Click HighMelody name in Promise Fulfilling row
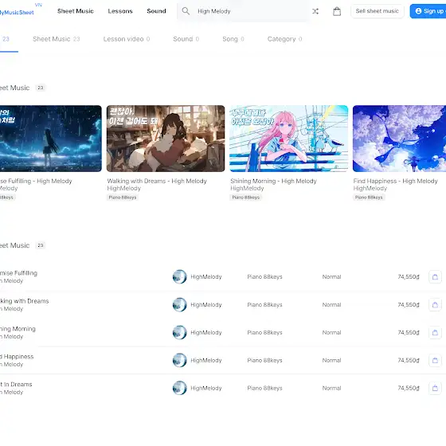446x446 pixels. (x=206, y=277)
